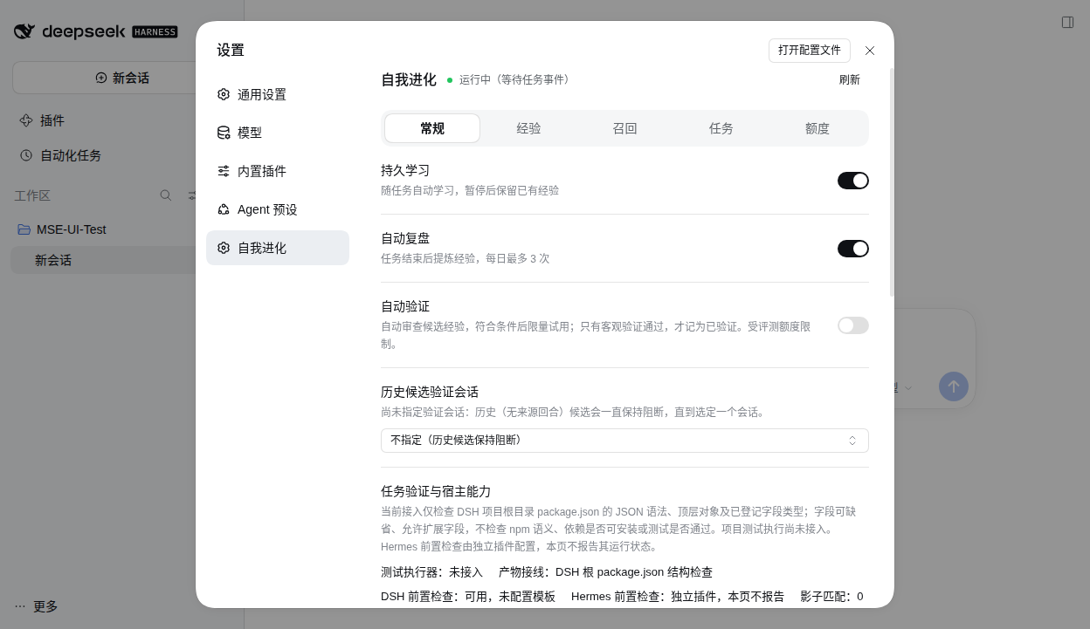Click 产物接线：DSH 根 package.json 结构检查 text
The image size is (1090, 629).
[605, 572]
